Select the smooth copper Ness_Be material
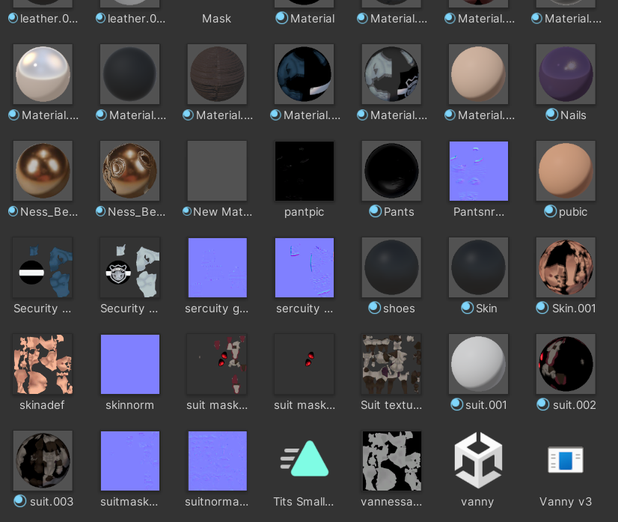Screen dimensions: 618x522 point(43,171)
